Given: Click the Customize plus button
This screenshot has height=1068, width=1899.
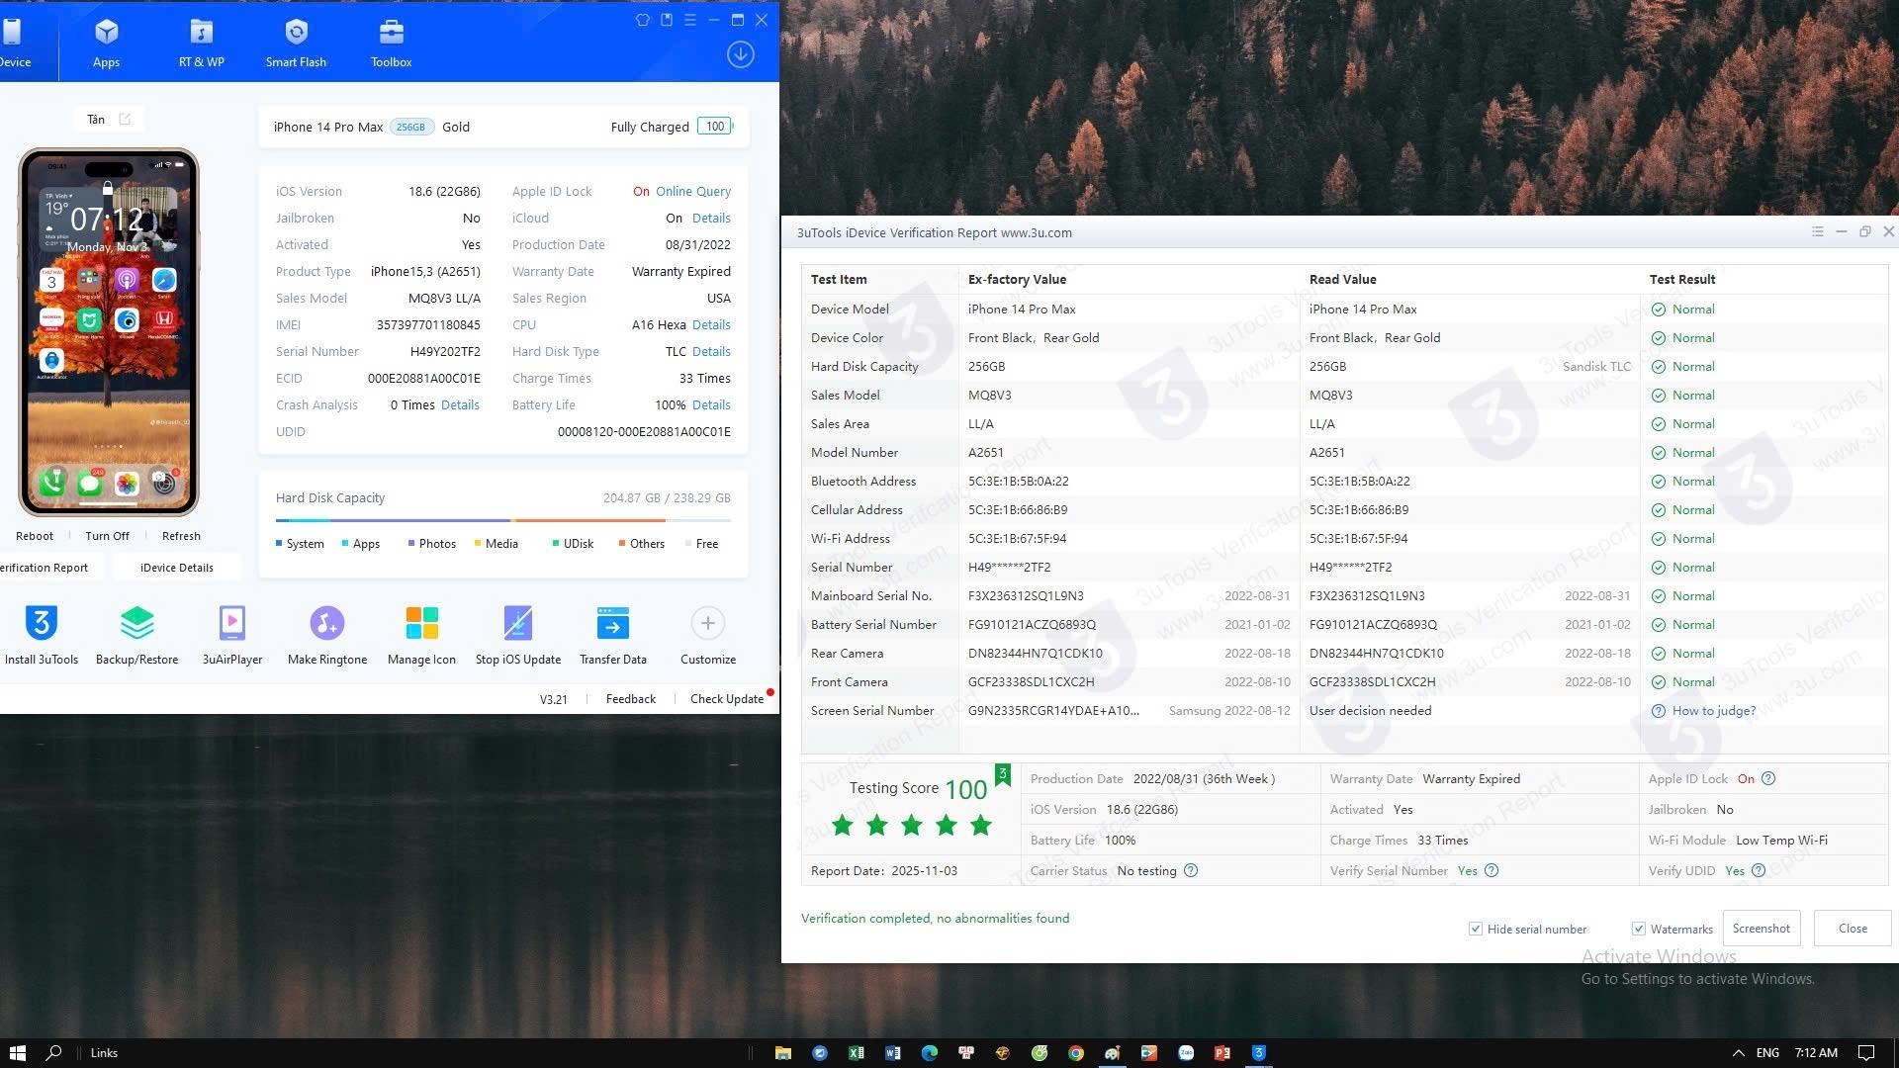Looking at the screenshot, I should tap(707, 623).
